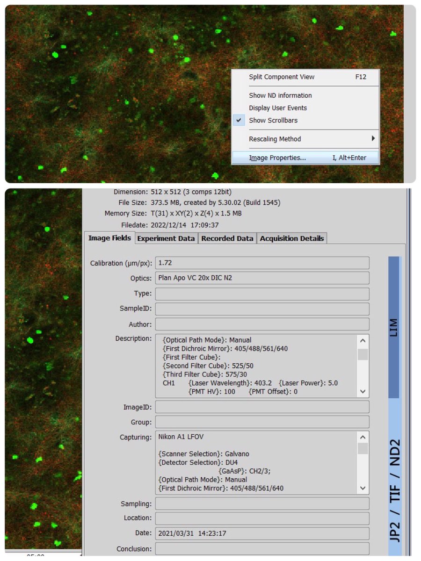Focus the empty Location field

[x=262, y=518]
